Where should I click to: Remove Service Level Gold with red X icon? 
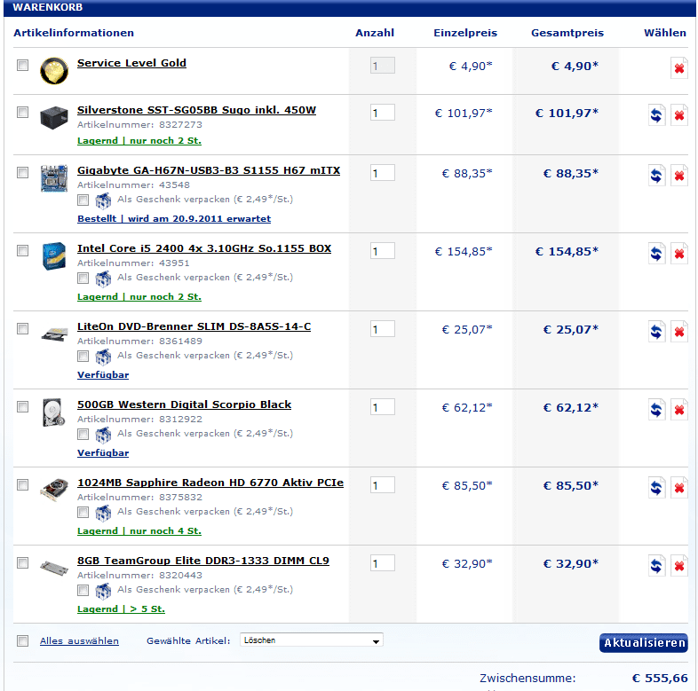point(678,68)
